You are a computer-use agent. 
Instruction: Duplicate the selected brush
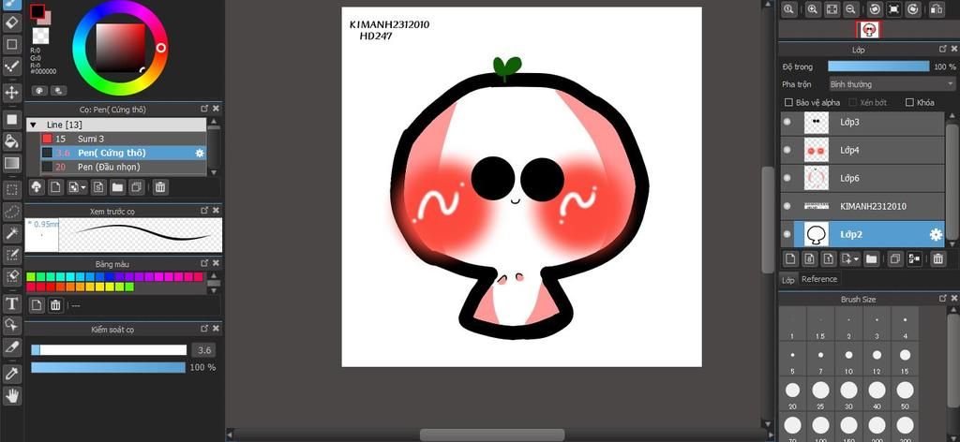[138, 187]
